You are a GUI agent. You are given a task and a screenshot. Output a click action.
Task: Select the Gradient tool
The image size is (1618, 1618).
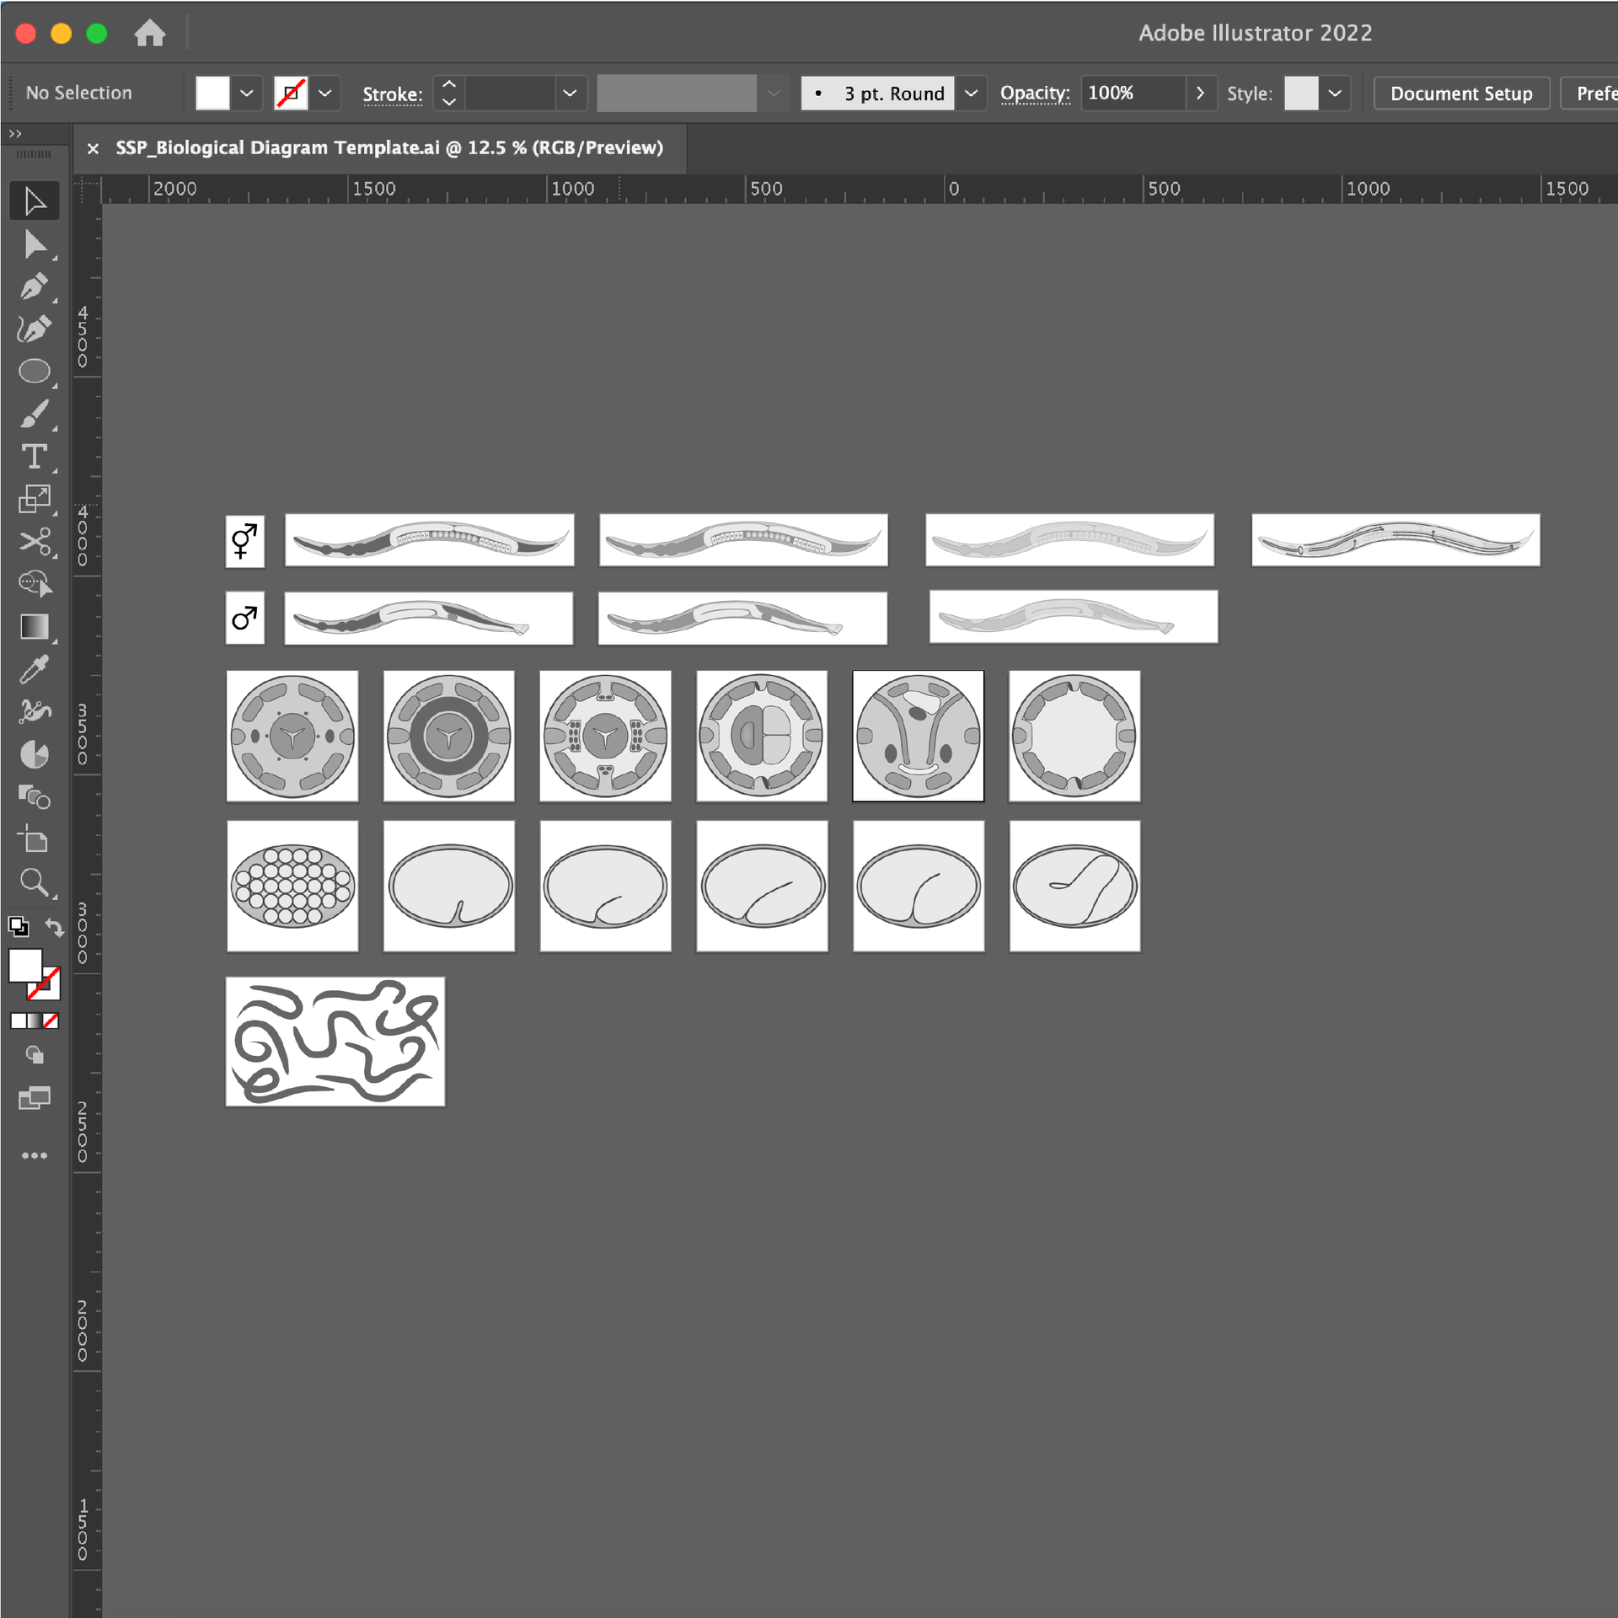pos(35,627)
